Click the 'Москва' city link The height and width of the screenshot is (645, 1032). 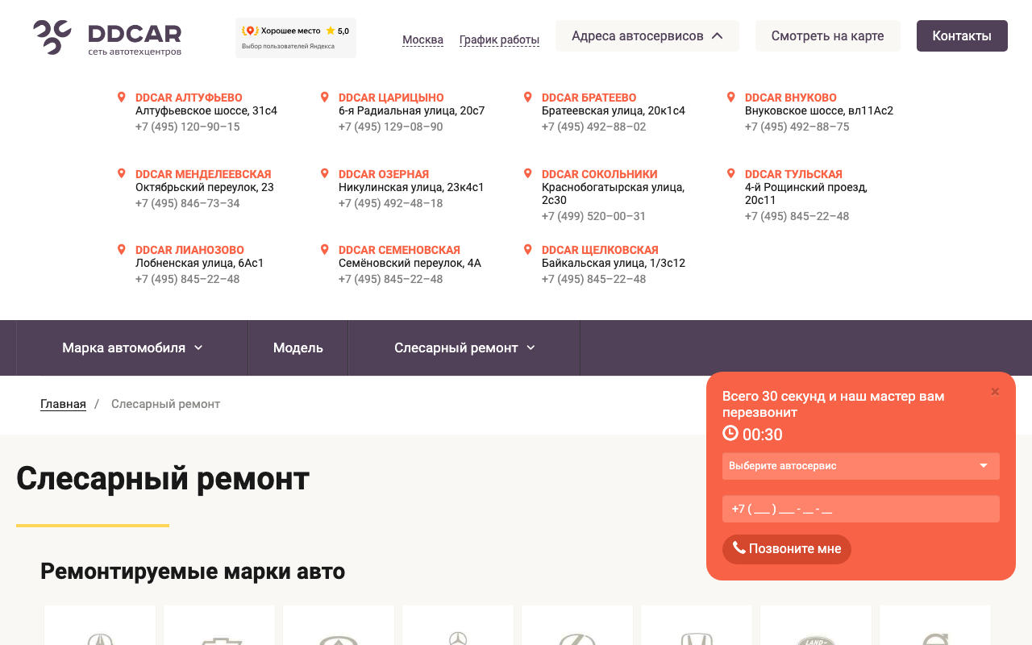point(422,40)
